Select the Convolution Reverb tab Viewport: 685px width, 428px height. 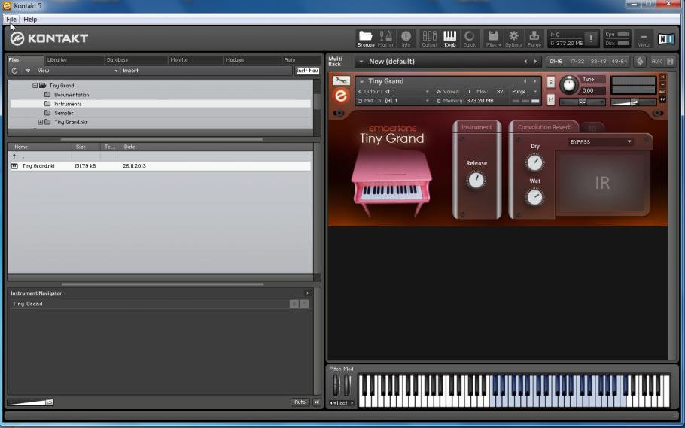click(544, 127)
